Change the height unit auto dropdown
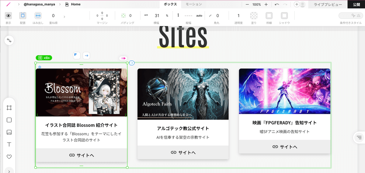Viewport: 365px width, 173px height. click(x=199, y=15)
